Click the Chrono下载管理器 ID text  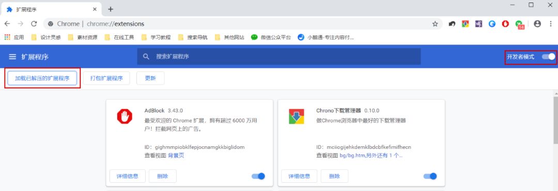click(364, 147)
